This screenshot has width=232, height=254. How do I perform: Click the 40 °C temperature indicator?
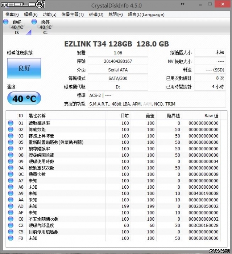tap(24, 98)
